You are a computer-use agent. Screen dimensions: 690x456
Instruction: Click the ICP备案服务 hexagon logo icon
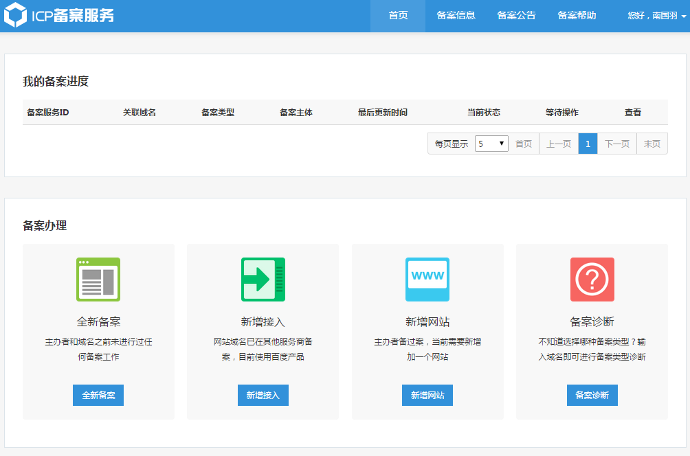[x=15, y=15]
